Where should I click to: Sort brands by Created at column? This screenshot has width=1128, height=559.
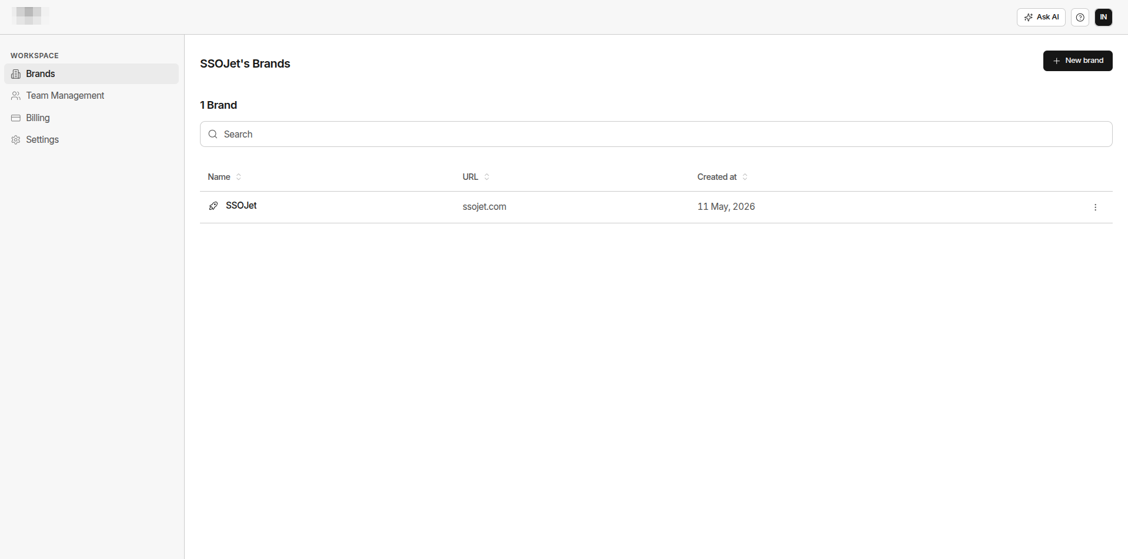(722, 177)
